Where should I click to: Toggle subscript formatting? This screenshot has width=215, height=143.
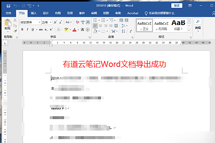pyautogui.click(x=46, y=30)
